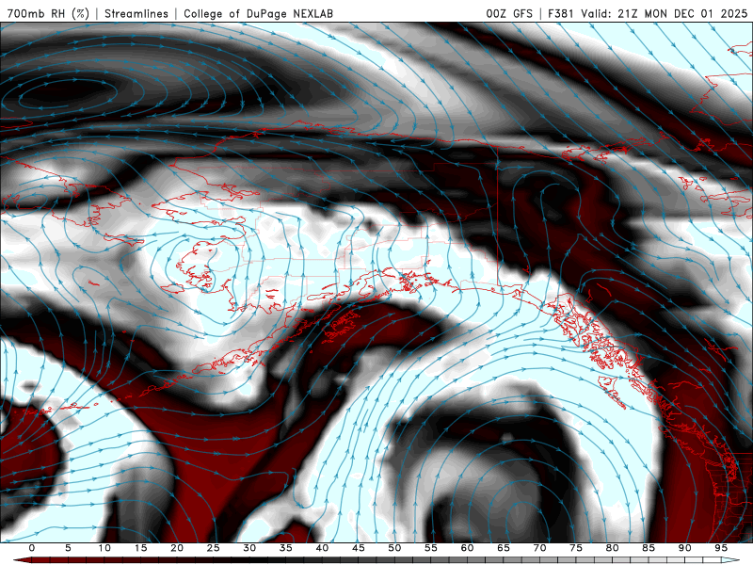753x565 pixels.
Task: Click the color scale label "70"
Action: point(539,548)
